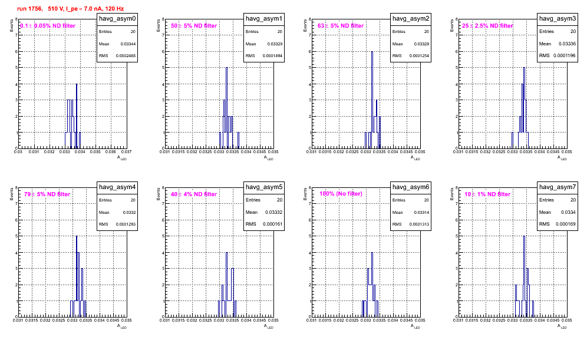This screenshot has height=337, width=587.
Task: Click the 0.037 x-axis tick label in havg_asym0 plot
Action: point(126,152)
